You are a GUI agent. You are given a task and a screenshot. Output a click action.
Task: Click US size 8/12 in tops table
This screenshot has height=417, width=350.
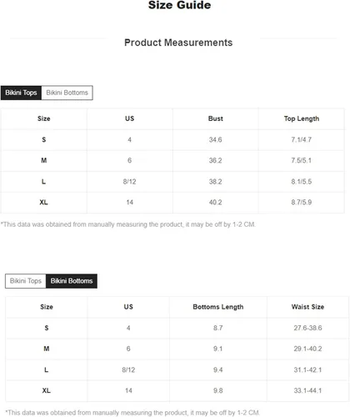point(130,182)
